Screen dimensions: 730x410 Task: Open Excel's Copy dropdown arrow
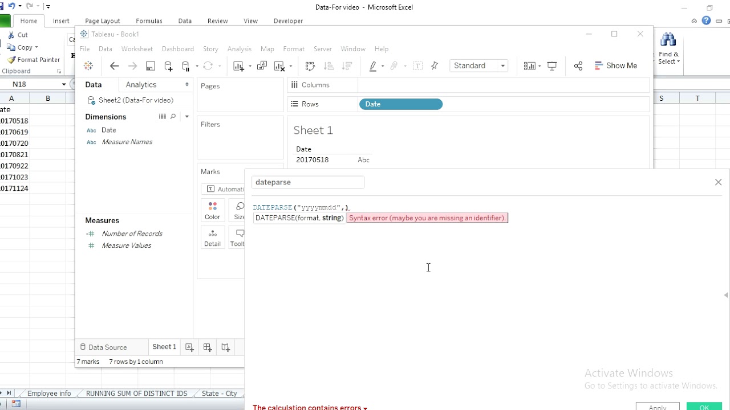coord(36,47)
